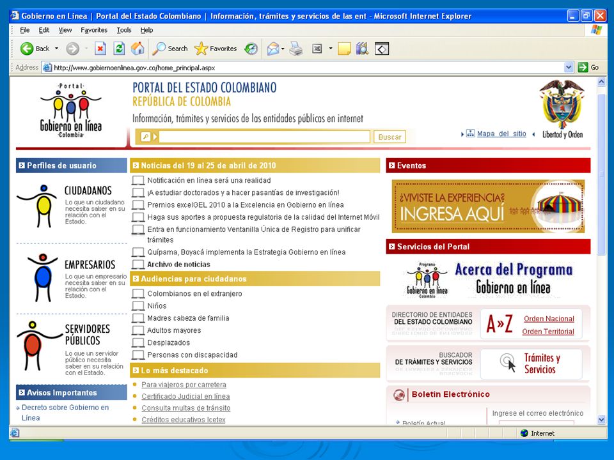The height and width of the screenshot is (460, 614).
Task: Click the Internet Explorer icon in the title bar
Action: pos(15,16)
